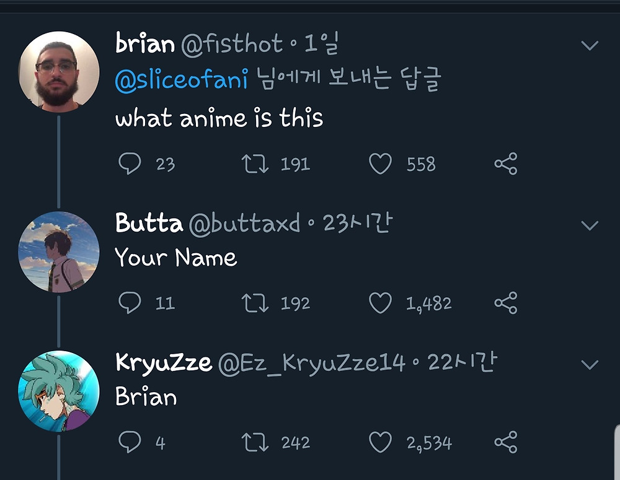The height and width of the screenshot is (480, 620).
Task: Like brian's tweet with 558 likes
Action: [x=380, y=164]
